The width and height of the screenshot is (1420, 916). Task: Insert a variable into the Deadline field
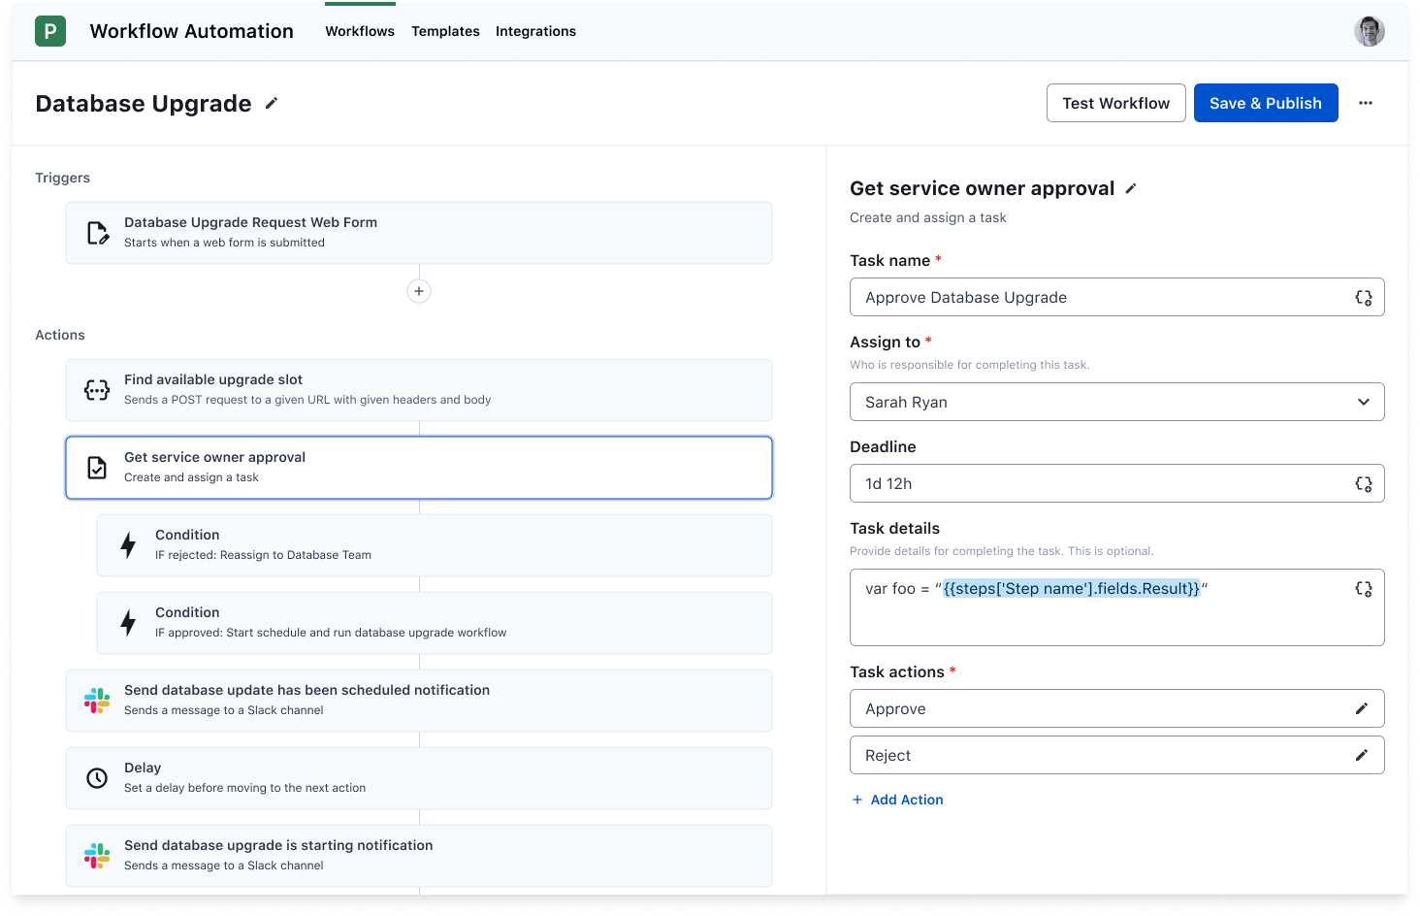pos(1364,483)
